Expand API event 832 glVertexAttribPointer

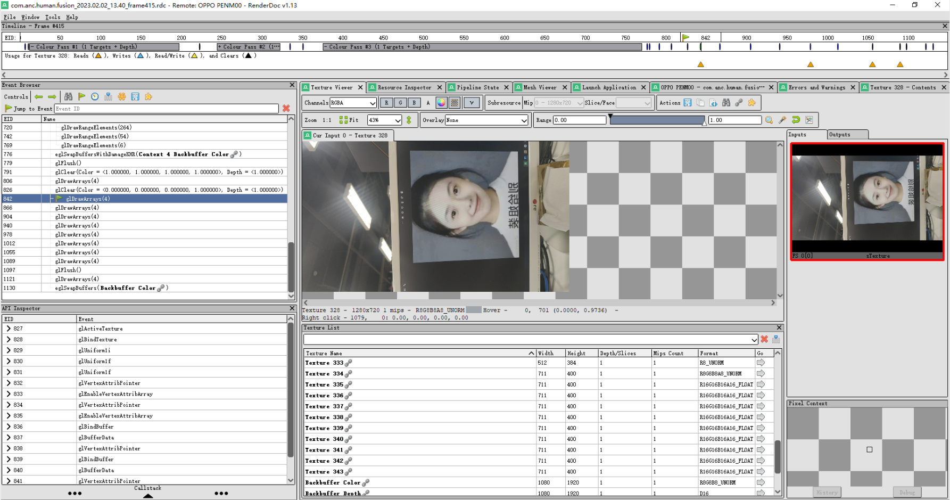9,383
